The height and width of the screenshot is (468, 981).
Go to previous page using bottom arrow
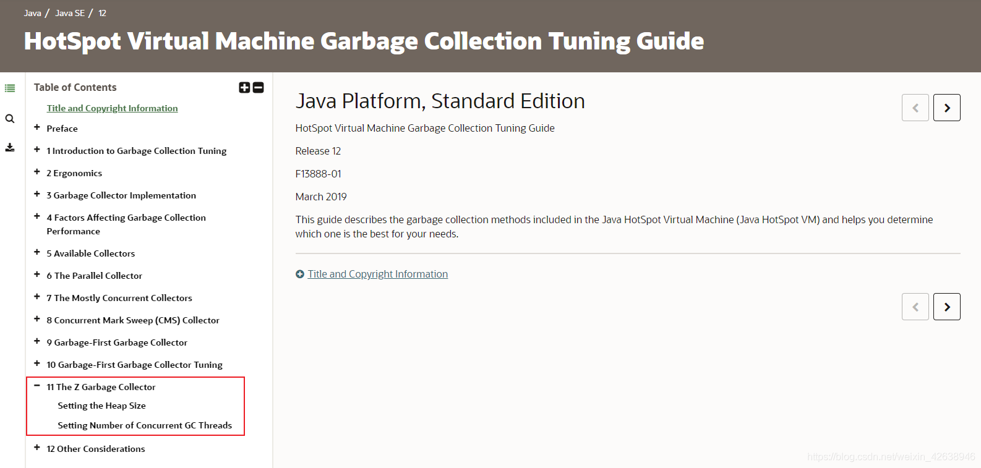(915, 307)
